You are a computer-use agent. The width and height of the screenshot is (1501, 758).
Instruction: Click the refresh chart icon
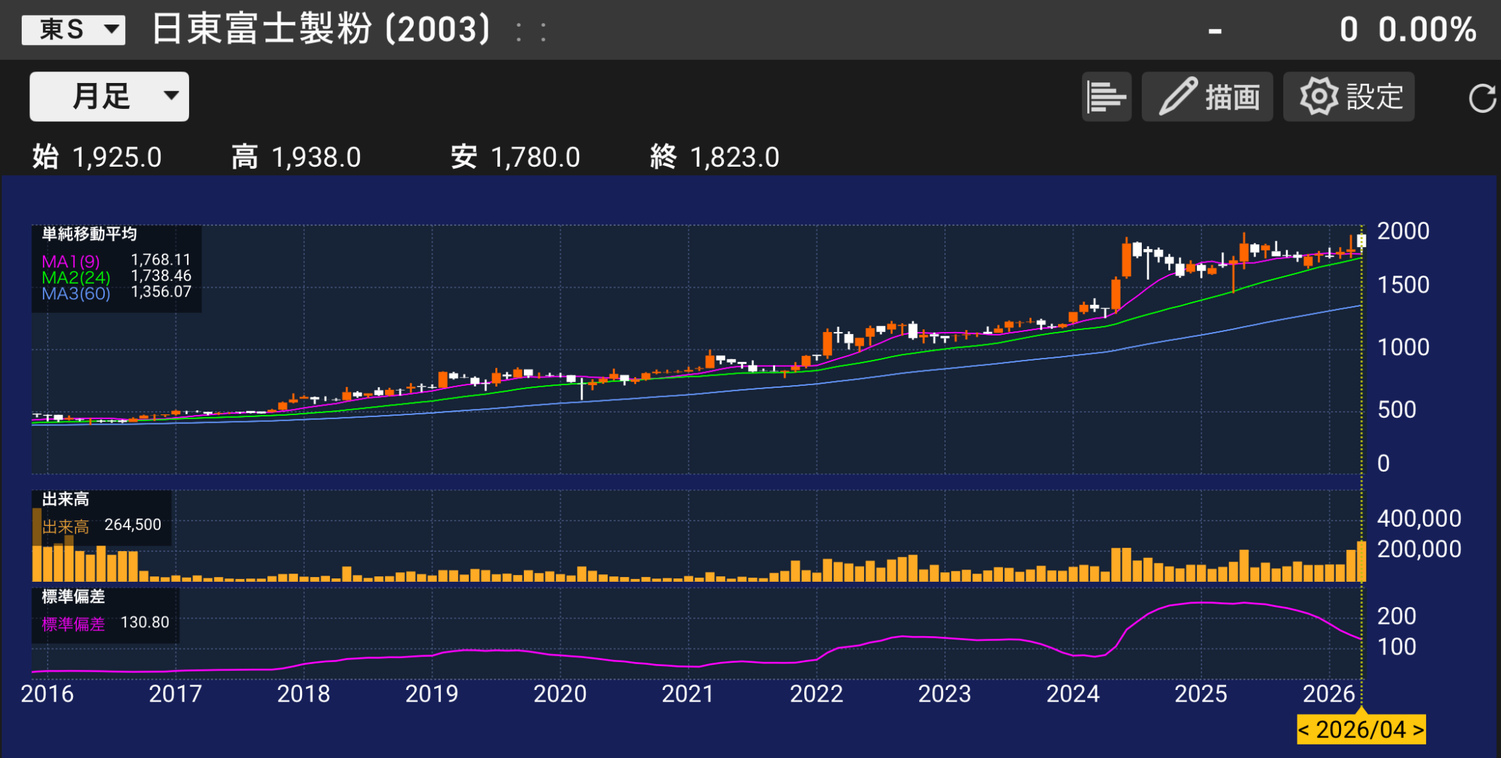pos(1481,98)
